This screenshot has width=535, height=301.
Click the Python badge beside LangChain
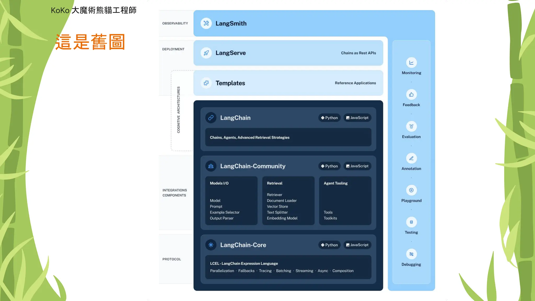(329, 118)
